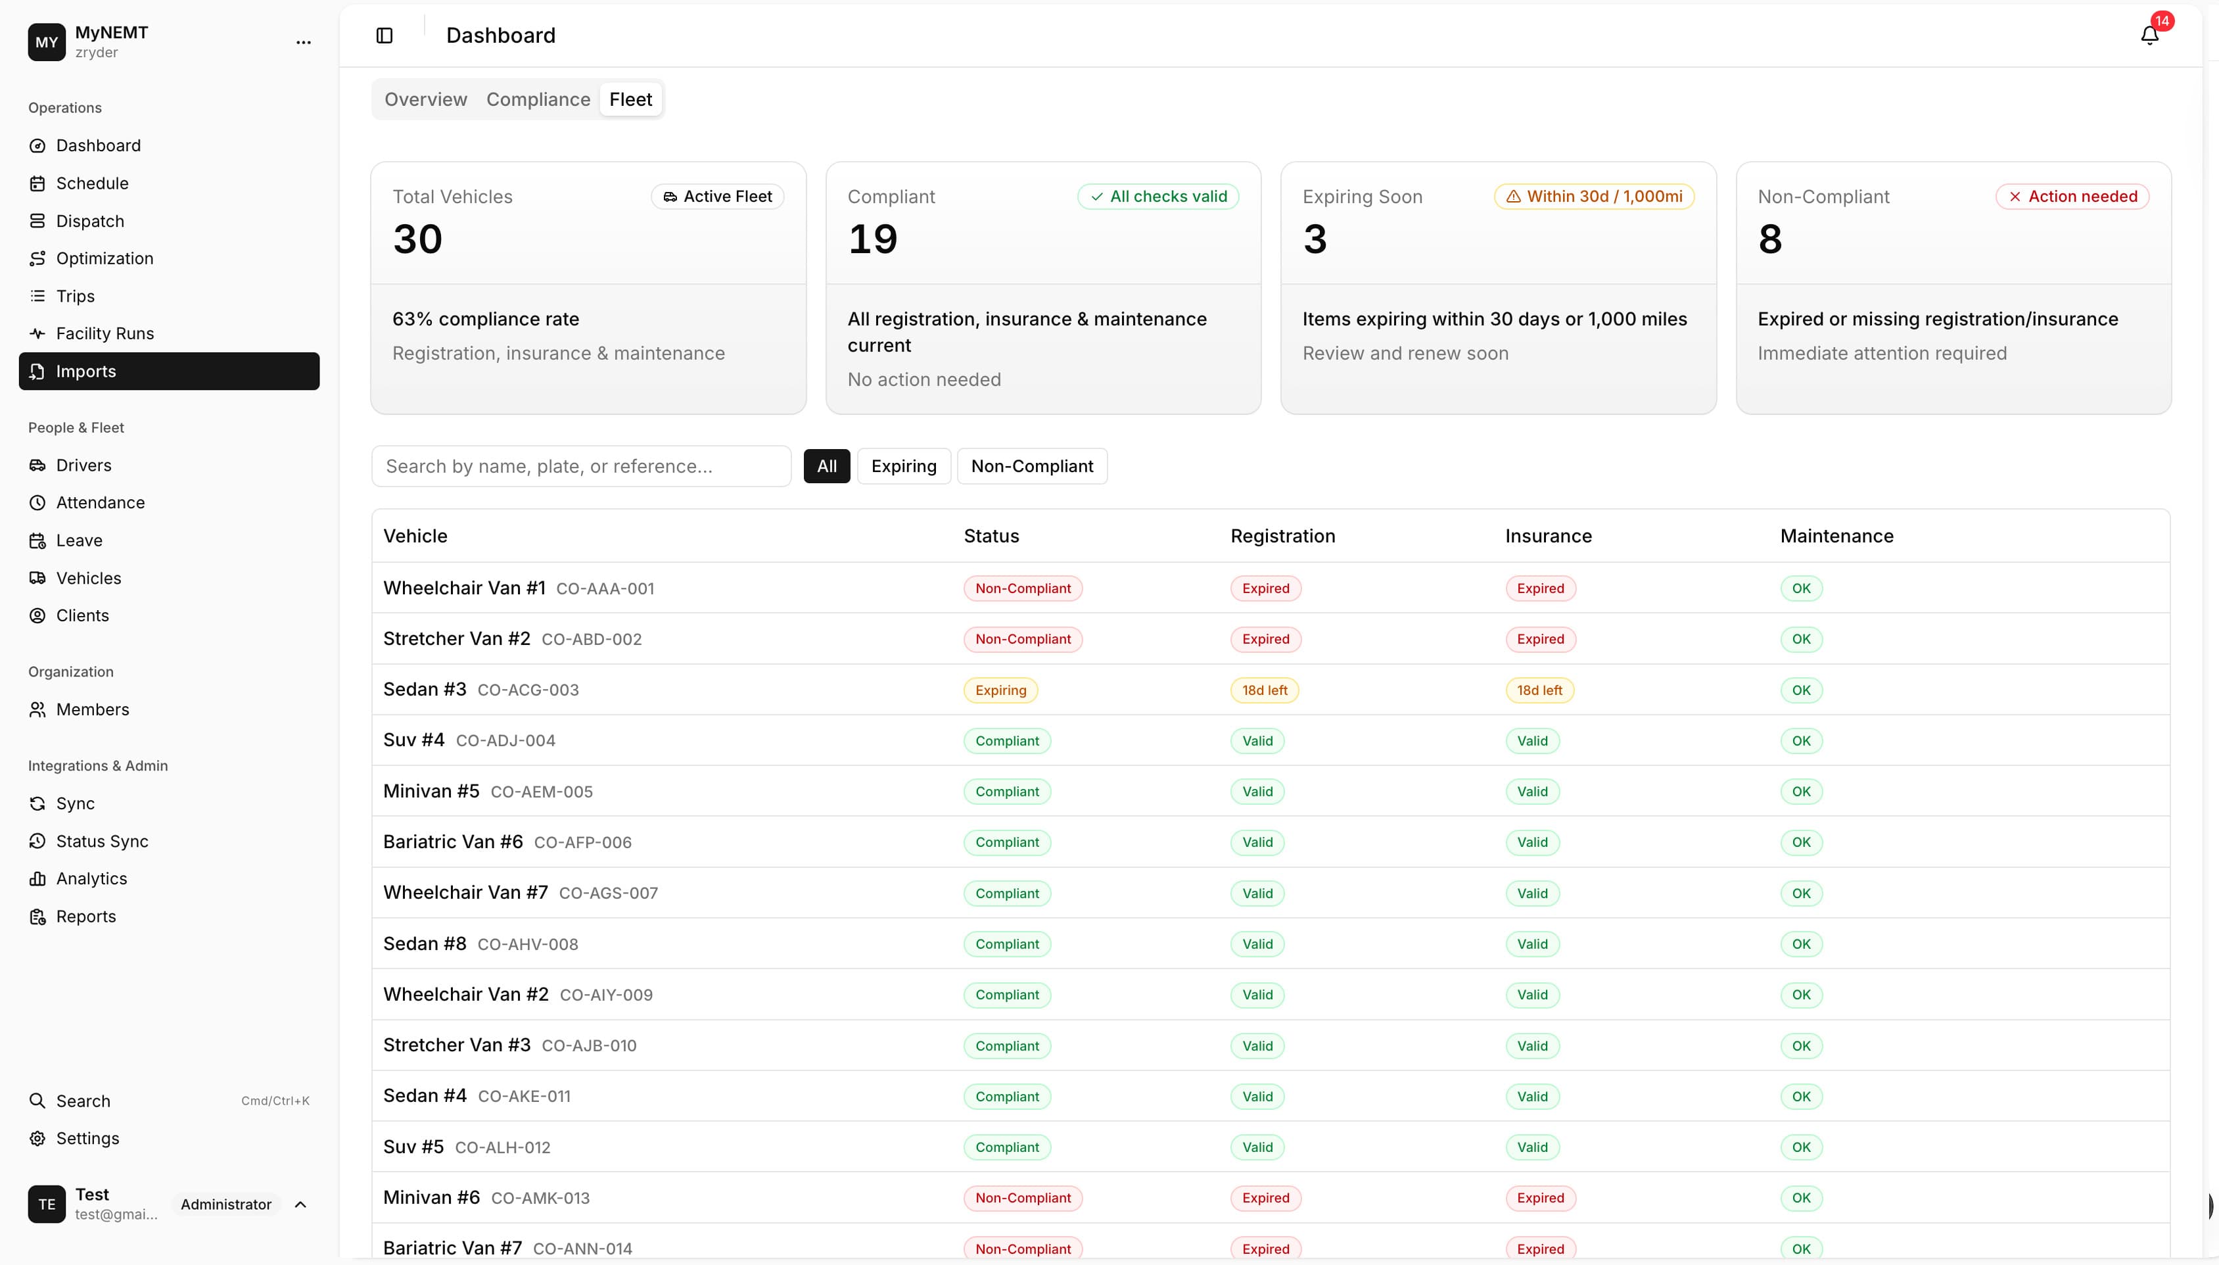Open the Compliance tab

pos(538,99)
